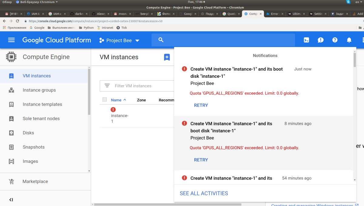The image size is (364, 206).
Task: Open the Tick bookmark
Action: (122, 28)
